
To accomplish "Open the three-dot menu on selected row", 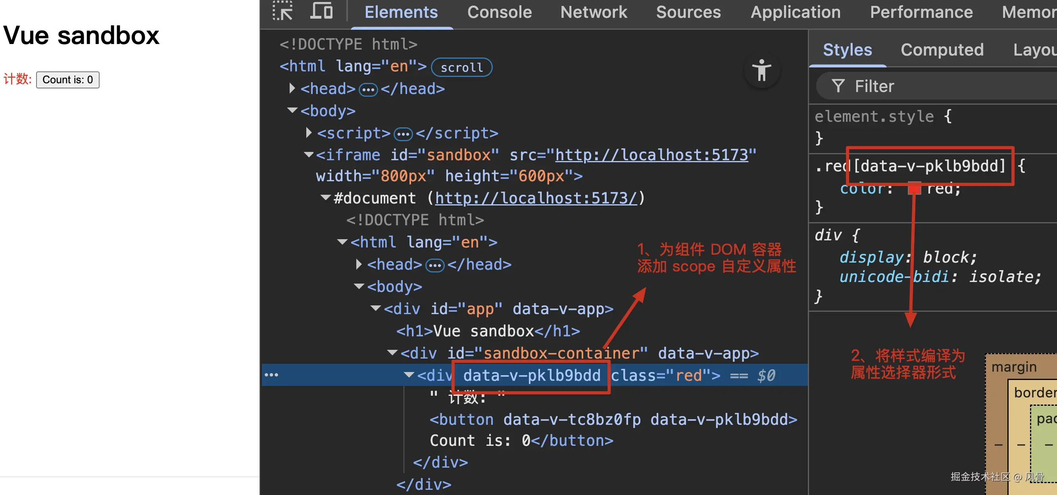I will click(x=271, y=375).
